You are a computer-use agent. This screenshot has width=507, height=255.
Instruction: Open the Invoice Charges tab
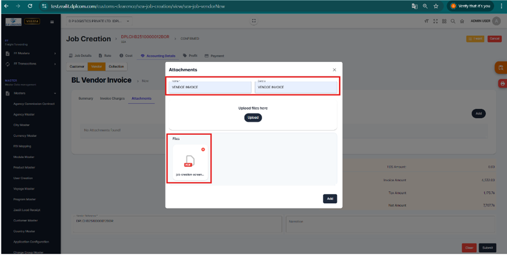pyautogui.click(x=112, y=99)
